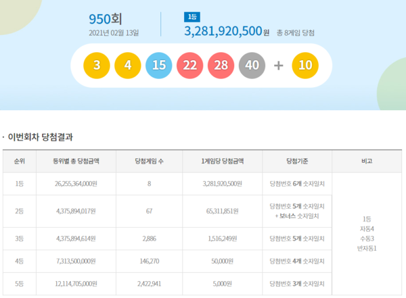Select the red number 22 ball
406x298 pixels.
pos(190,66)
